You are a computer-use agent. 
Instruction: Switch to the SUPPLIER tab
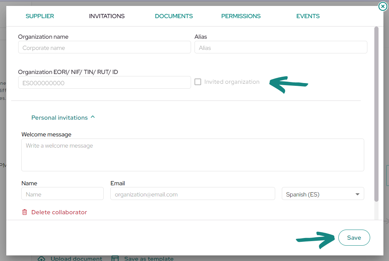(40, 16)
